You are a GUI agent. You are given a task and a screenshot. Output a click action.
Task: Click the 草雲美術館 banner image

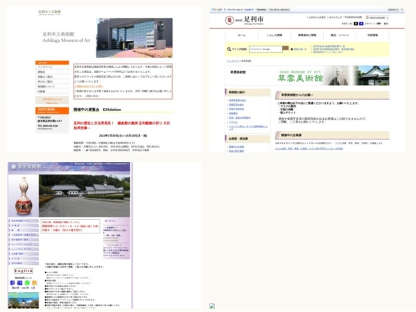click(x=307, y=76)
